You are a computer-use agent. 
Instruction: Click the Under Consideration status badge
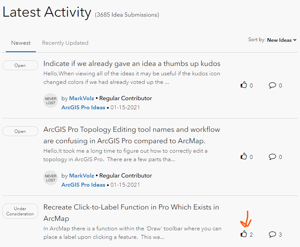(x=20, y=211)
